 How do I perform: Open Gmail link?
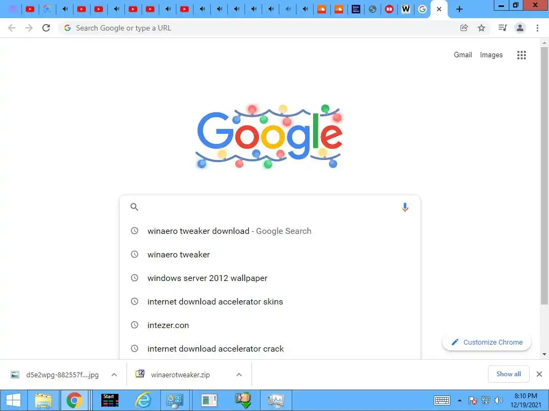click(463, 55)
